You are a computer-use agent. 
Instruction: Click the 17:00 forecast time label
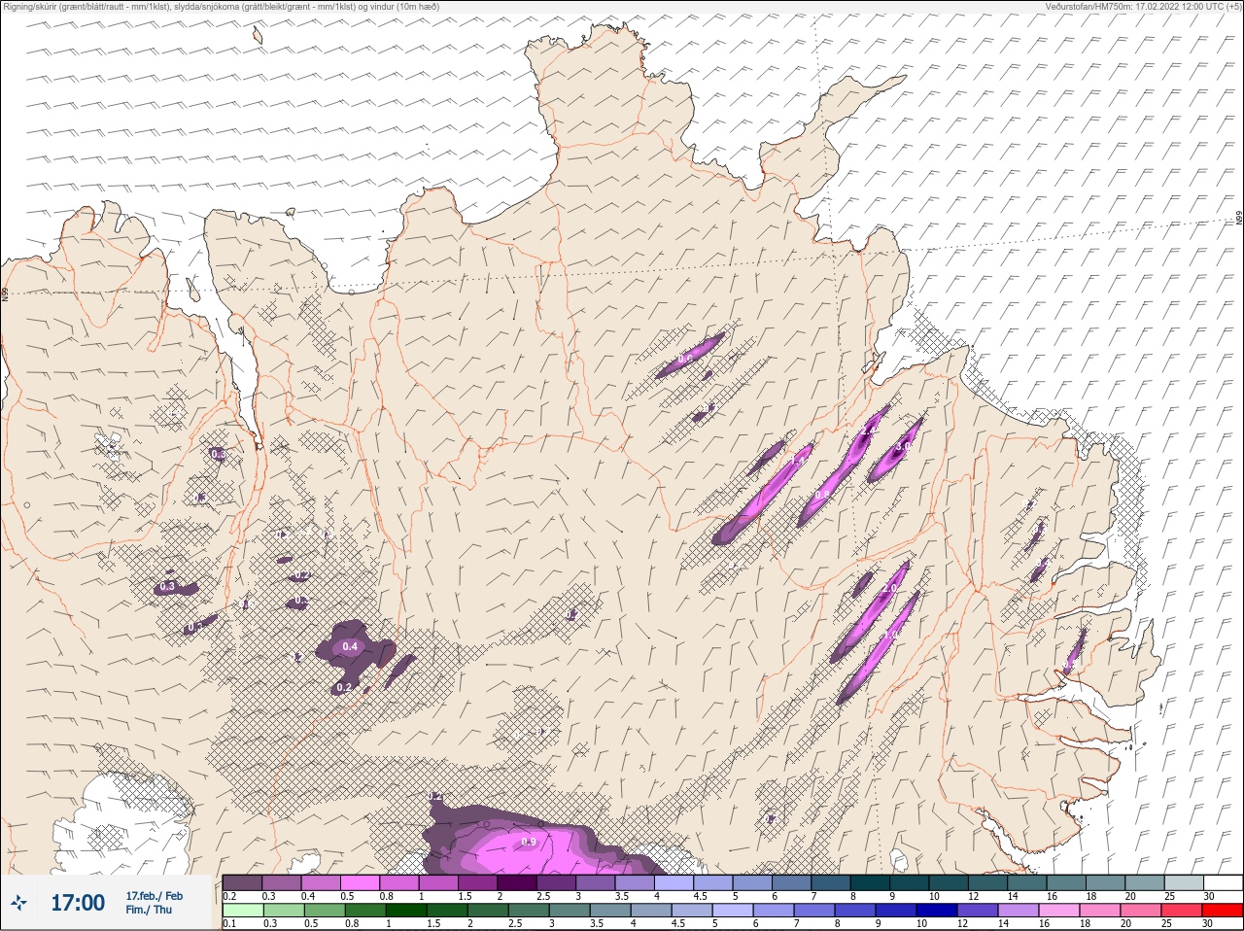point(78,904)
